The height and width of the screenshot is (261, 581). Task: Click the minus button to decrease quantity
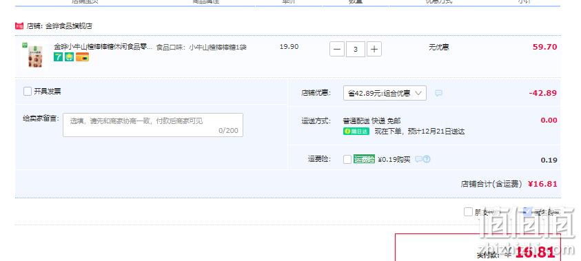click(337, 49)
